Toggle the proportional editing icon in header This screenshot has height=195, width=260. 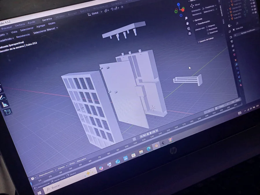click(122, 7)
